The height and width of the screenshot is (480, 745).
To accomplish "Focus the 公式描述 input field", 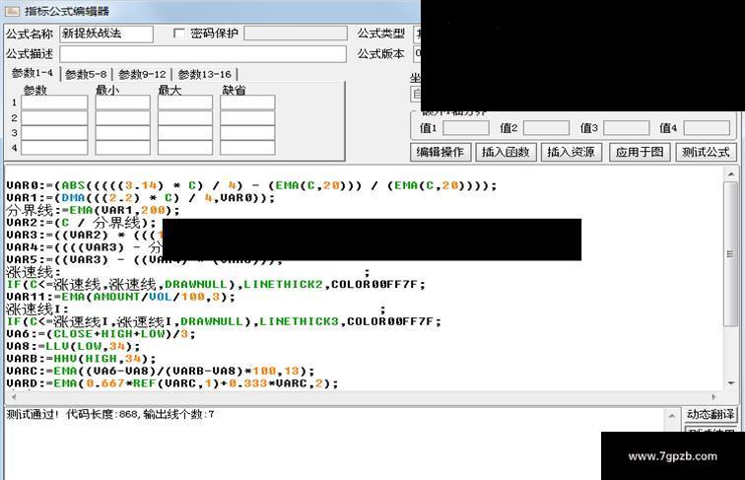I will (x=202, y=53).
